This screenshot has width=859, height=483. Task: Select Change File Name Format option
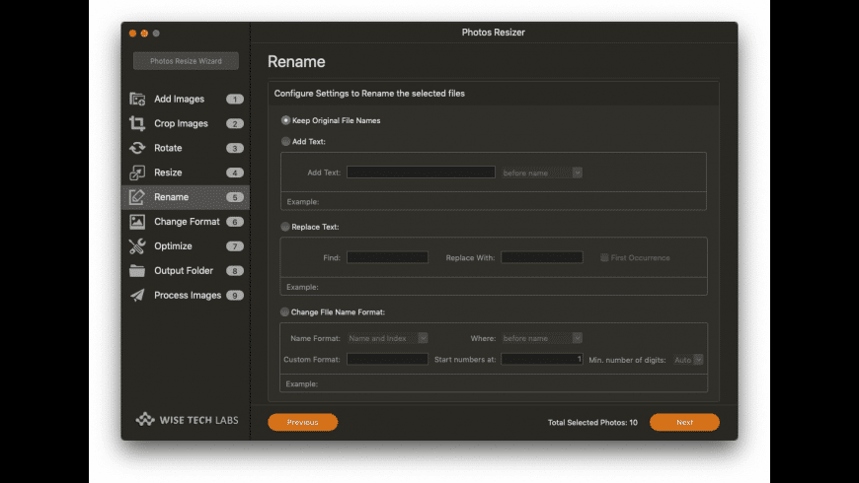point(286,312)
